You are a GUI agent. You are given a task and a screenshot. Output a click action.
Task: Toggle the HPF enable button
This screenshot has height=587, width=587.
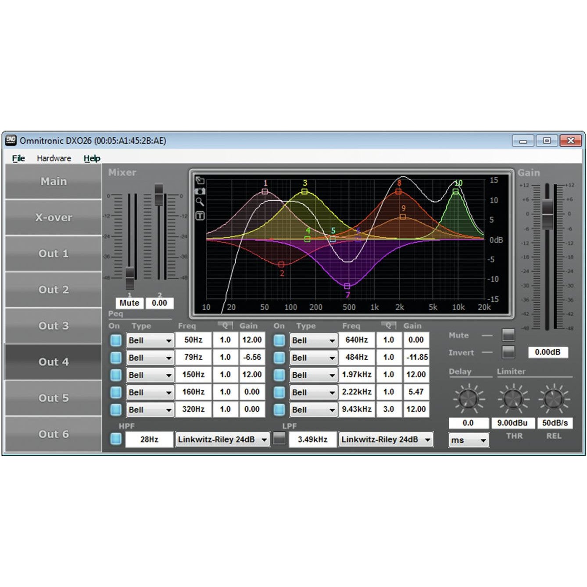pos(116,439)
